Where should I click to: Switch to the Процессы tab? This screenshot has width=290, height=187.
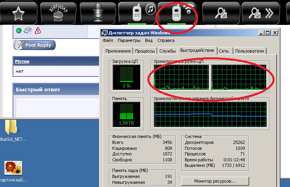(145, 51)
